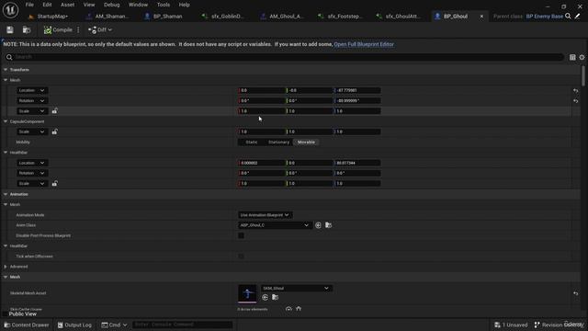
Task: Compile the BP_Ghoul blueprint
Action: point(58,29)
